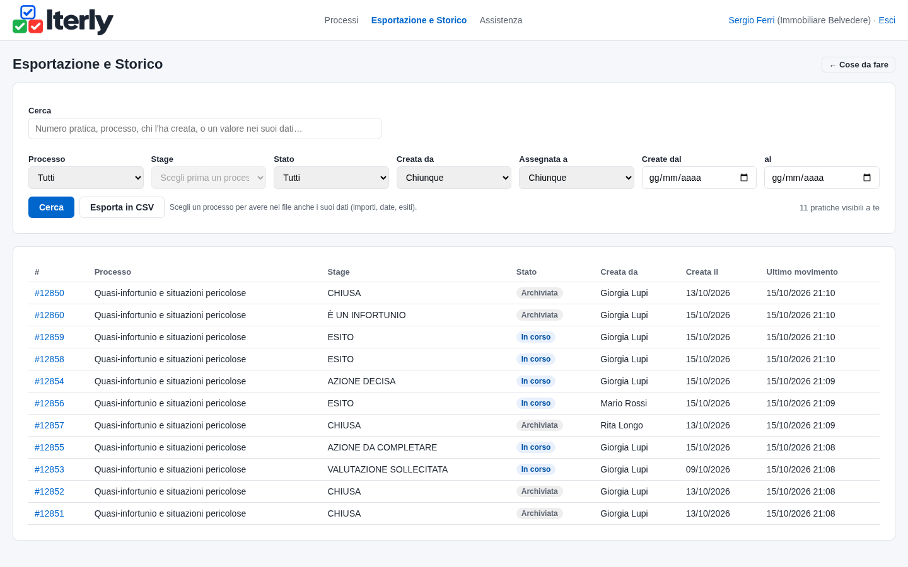Open calendar picker for Create dal date
Screen dimensions: 908x567
(x=744, y=178)
